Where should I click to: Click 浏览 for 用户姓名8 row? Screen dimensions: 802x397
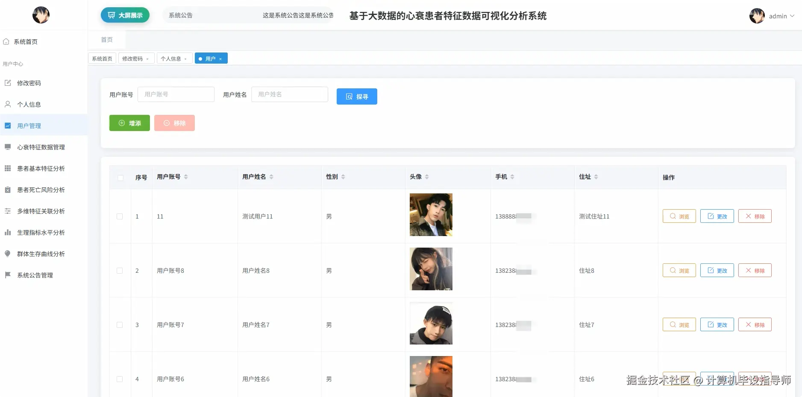pyautogui.click(x=679, y=270)
